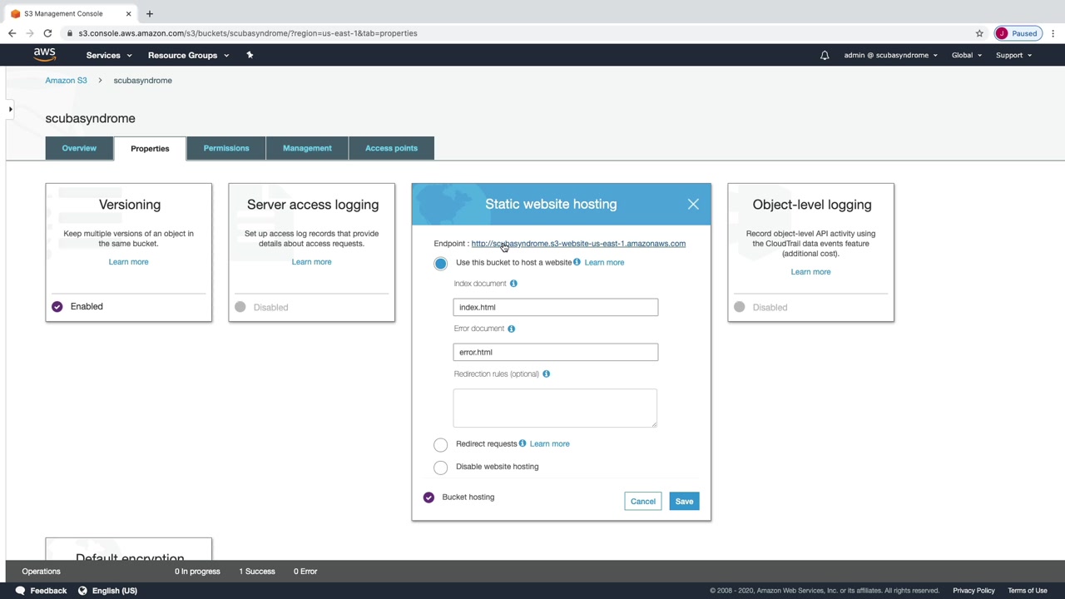Open the Server access logging card
This screenshot has height=599, width=1065.
312,252
